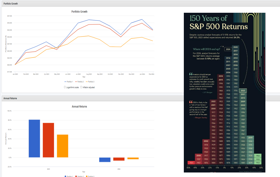Screen dimensions: 280x177
Task: Click the Jan 2023 x-axis label
Action: click(15, 74)
